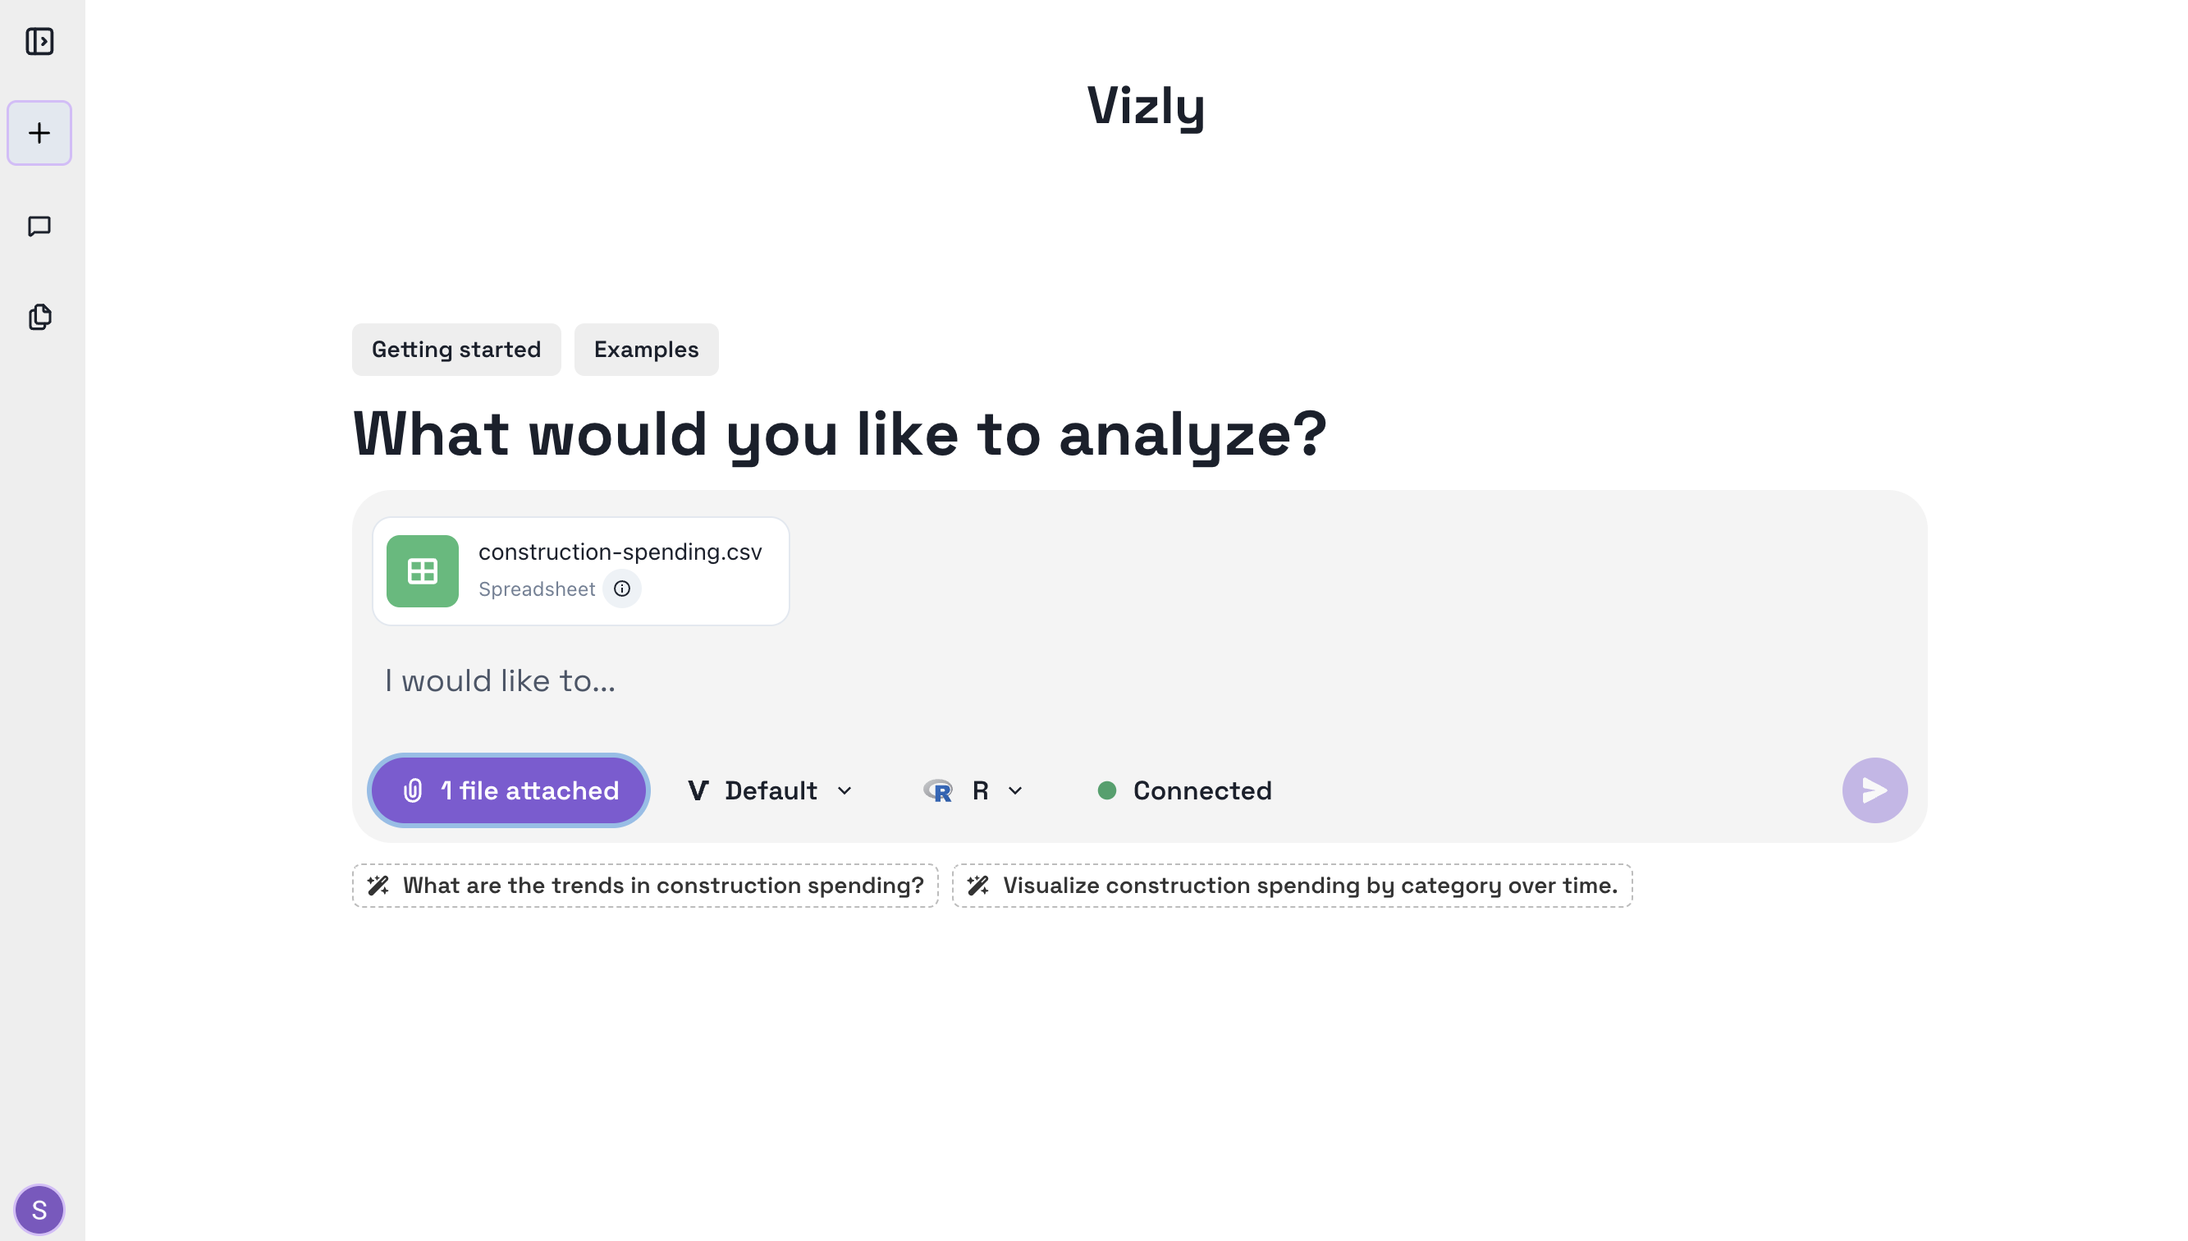Expand the sidebar panel toggle icon
The width and height of the screenshot is (2188, 1241).
point(39,41)
